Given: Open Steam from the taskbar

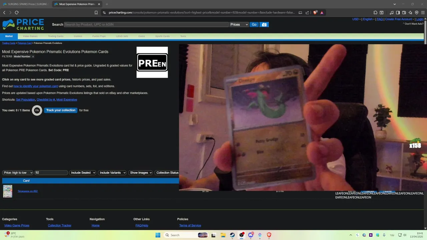Looking at the screenshot, I should 232,235.
